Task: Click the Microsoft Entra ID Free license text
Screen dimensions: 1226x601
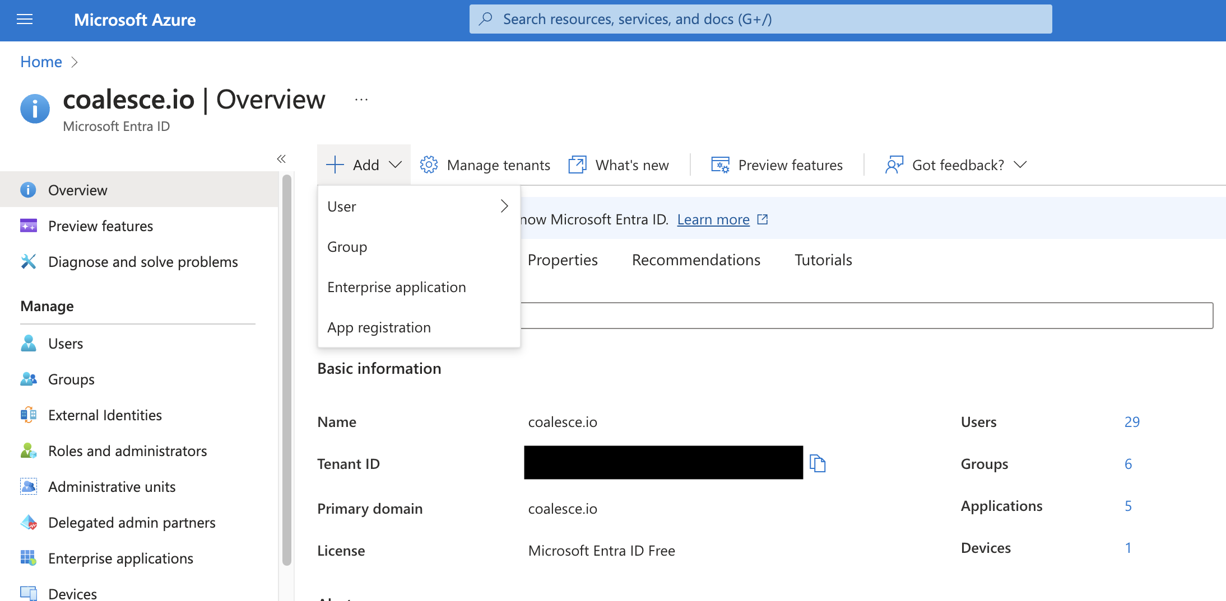Action: [601, 551]
